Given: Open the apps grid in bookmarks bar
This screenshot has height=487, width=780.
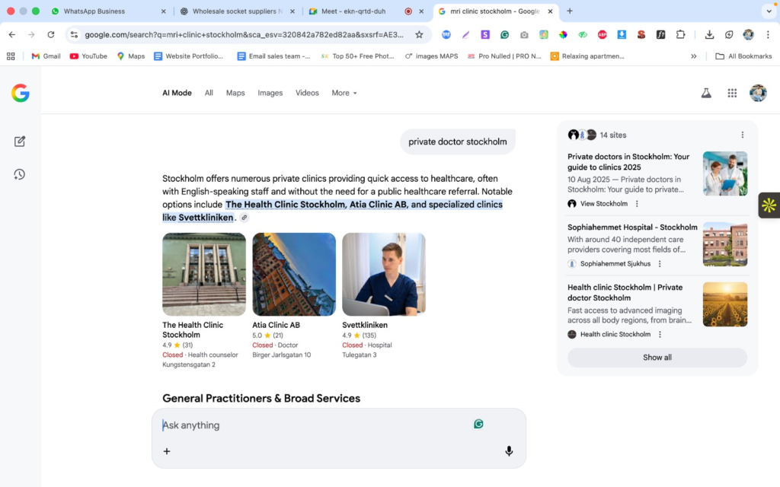Looking at the screenshot, I should [x=11, y=56].
